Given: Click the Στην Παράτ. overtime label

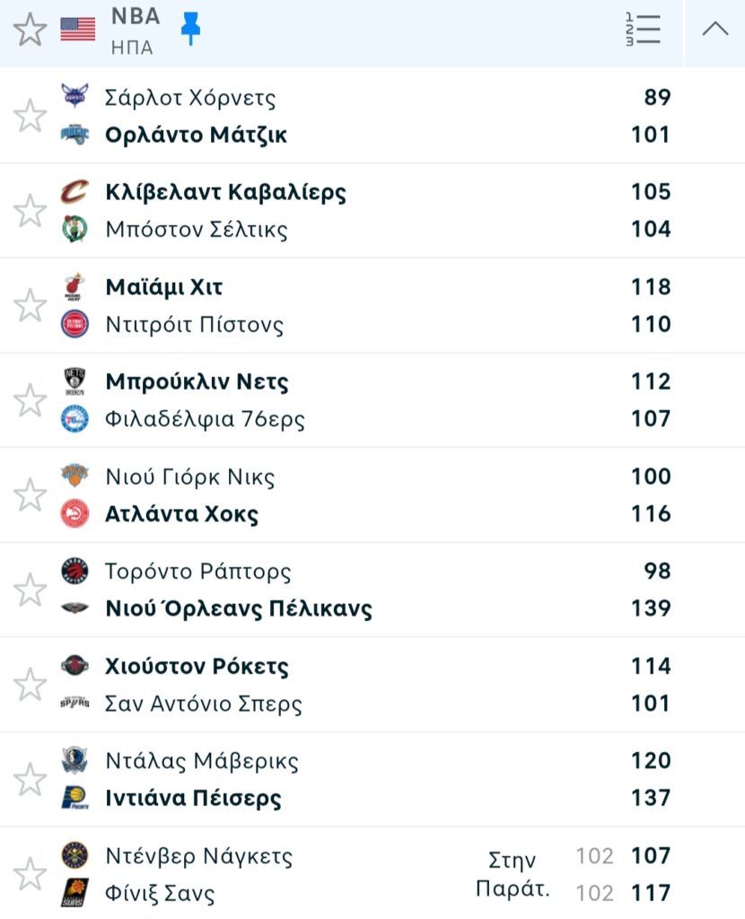Looking at the screenshot, I should (512, 874).
